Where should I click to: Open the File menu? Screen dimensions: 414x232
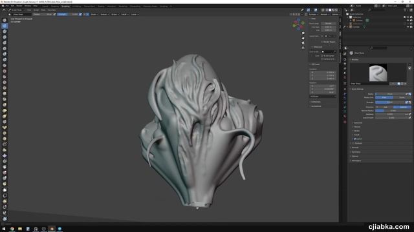click(7, 6)
